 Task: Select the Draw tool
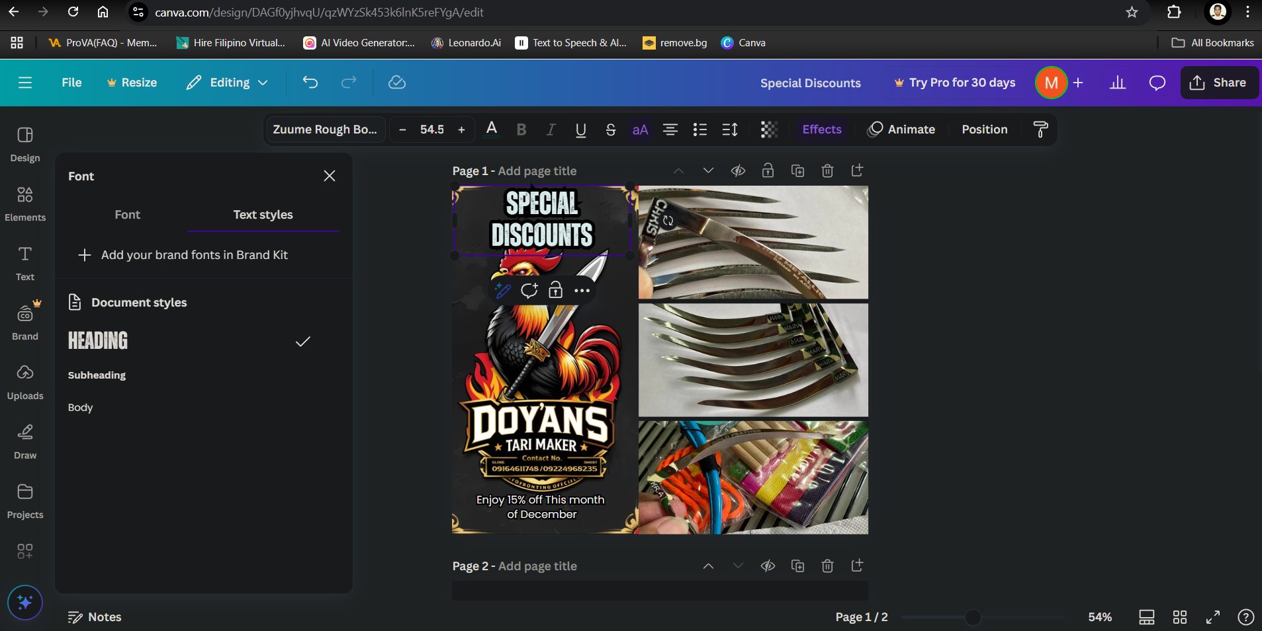coord(24,440)
